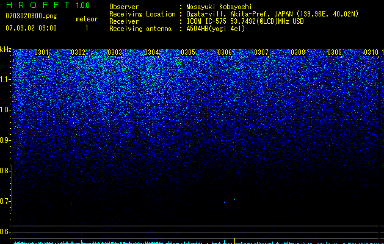Click the 0309 time marker

tap(335, 52)
